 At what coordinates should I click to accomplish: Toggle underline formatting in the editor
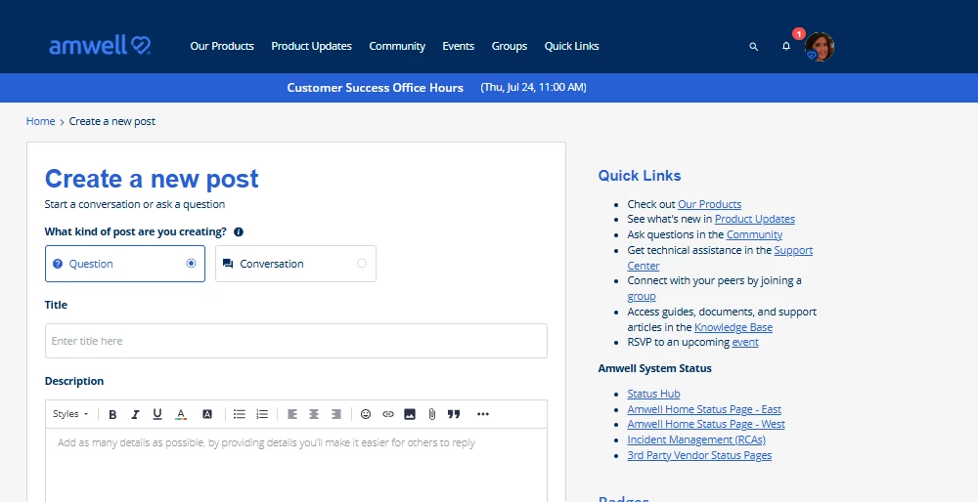(x=157, y=414)
